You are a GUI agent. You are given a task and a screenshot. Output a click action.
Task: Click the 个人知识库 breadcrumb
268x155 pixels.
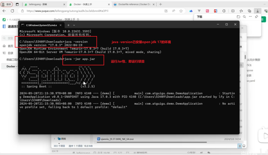tap(15, 20)
